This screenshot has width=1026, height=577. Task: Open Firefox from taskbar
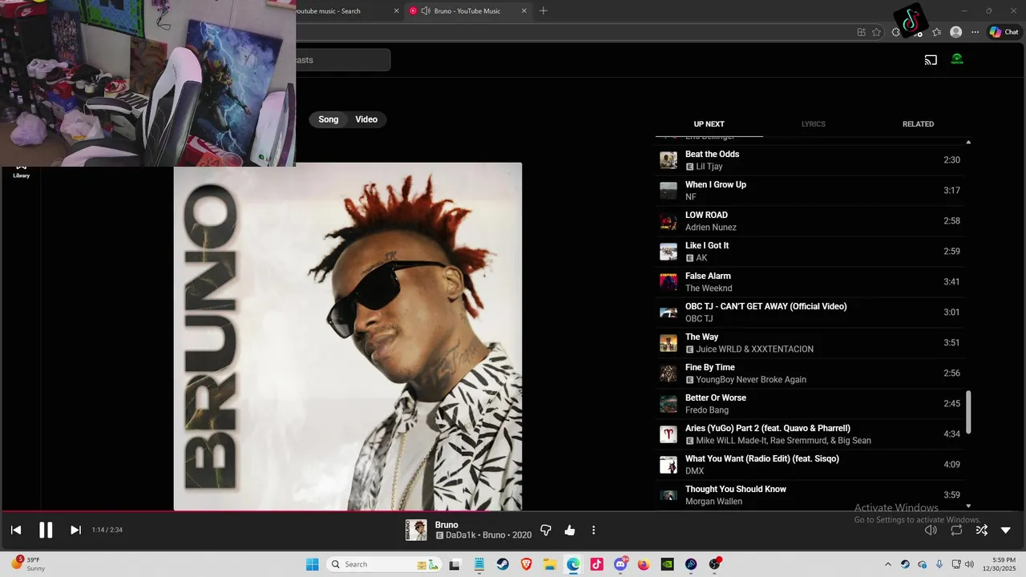[x=644, y=564]
